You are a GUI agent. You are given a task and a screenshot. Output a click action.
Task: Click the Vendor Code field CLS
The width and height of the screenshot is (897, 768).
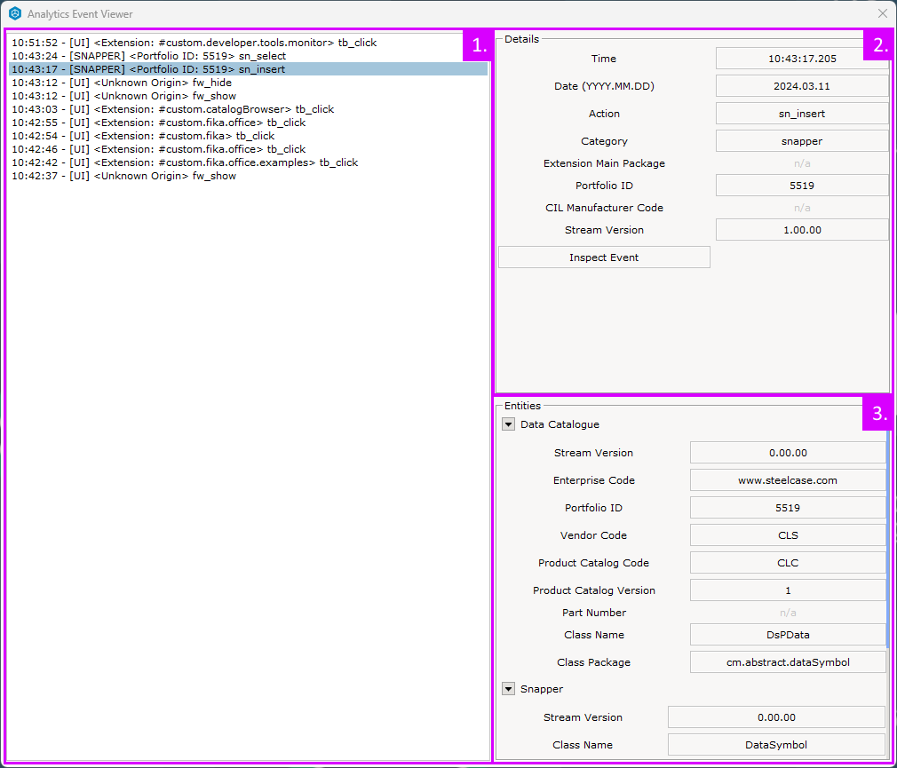(788, 534)
